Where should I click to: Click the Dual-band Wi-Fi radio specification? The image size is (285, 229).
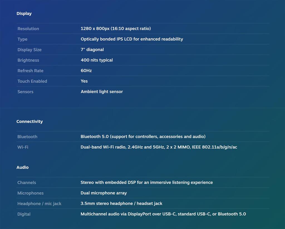pos(159,147)
